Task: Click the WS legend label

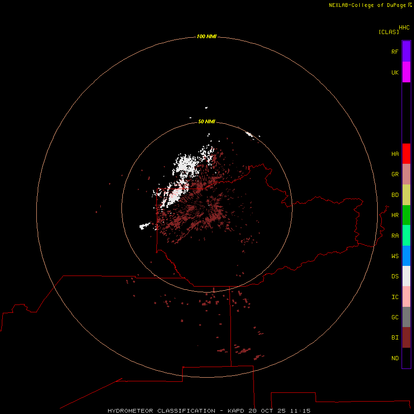Action: [x=395, y=256]
